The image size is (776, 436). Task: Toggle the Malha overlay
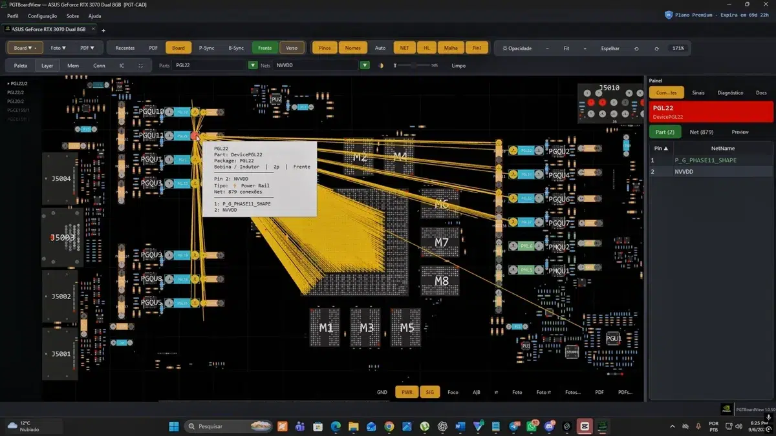(451, 48)
